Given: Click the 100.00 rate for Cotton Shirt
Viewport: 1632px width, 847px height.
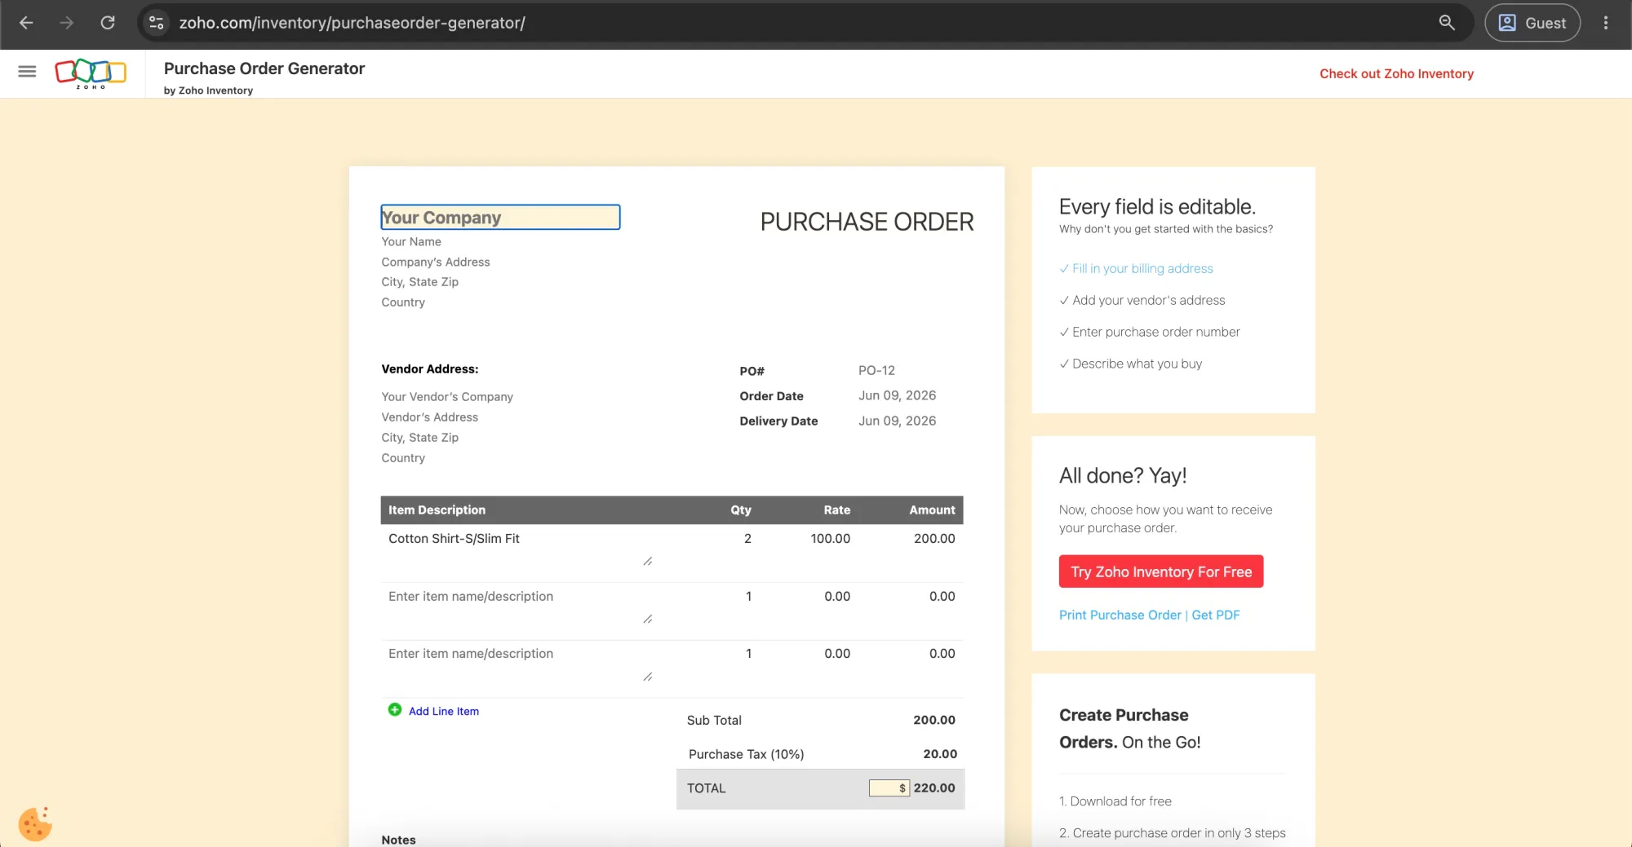Looking at the screenshot, I should click(x=830, y=538).
